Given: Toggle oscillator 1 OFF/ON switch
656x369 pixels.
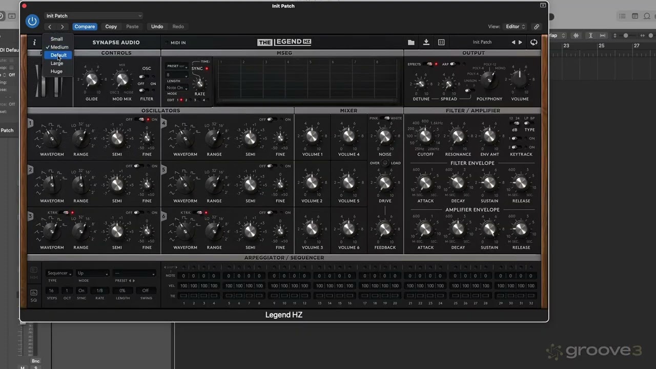Looking at the screenshot, I should [x=140, y=119].
